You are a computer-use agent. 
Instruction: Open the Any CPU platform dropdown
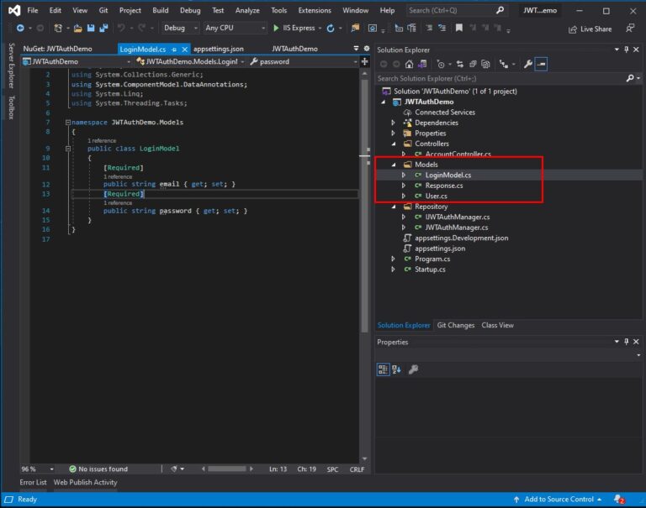click(235, 28)
